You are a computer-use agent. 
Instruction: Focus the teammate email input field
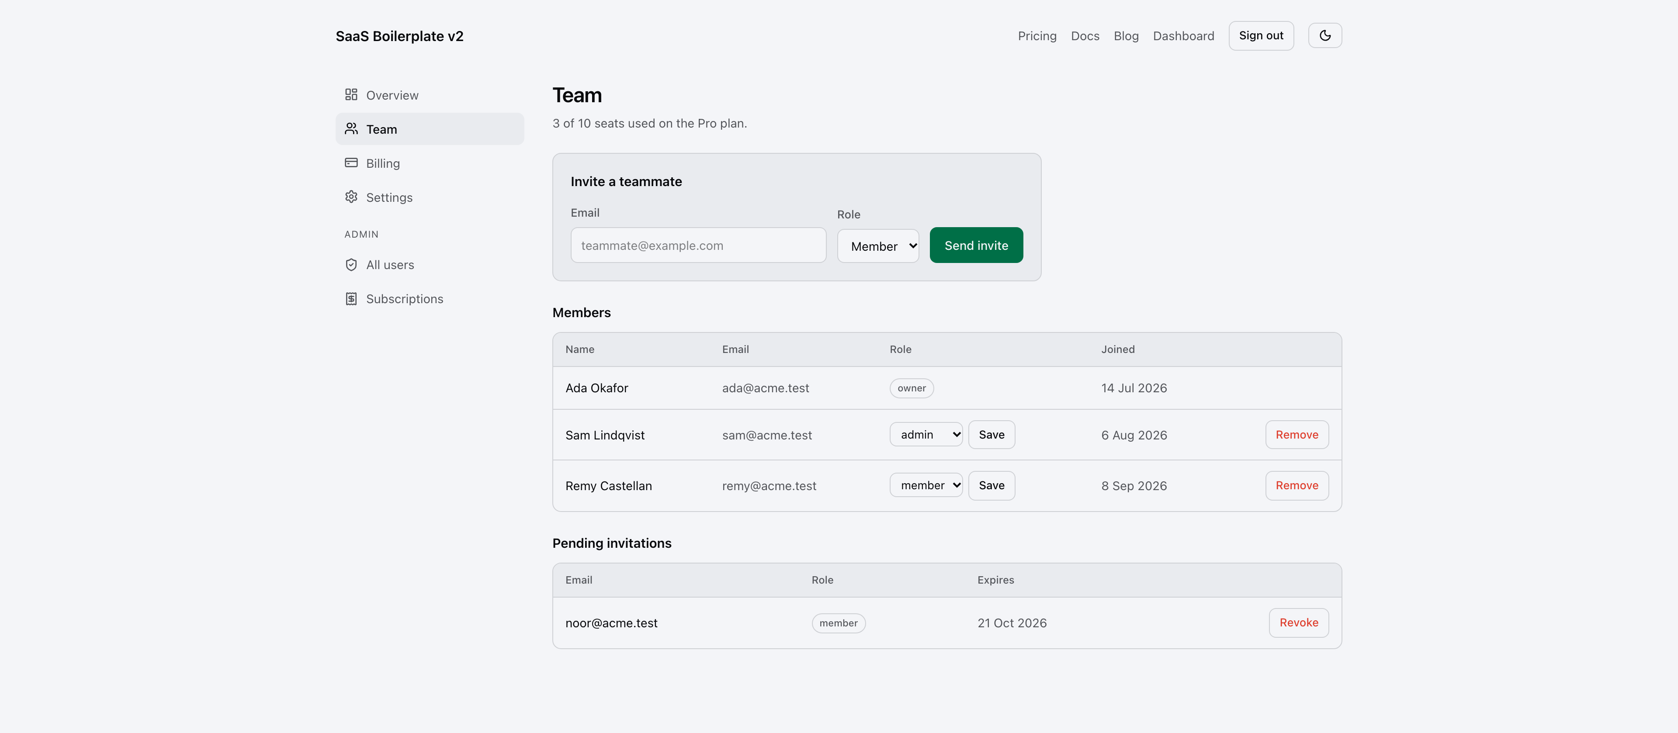click(698, 245)
